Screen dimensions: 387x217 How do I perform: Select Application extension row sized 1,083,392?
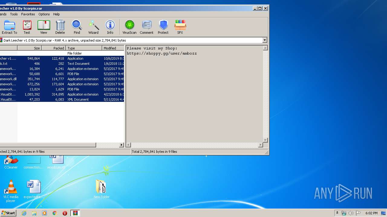click(x=62, y=94)
